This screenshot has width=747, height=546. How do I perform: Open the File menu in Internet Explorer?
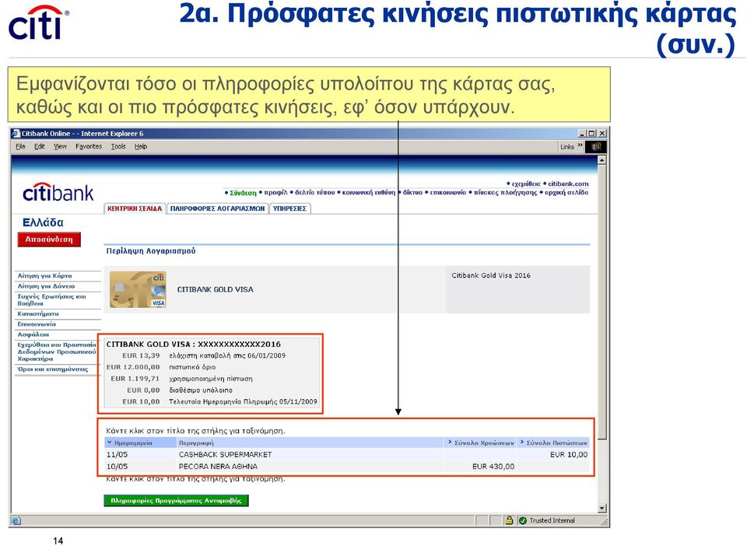pos(20,147)
